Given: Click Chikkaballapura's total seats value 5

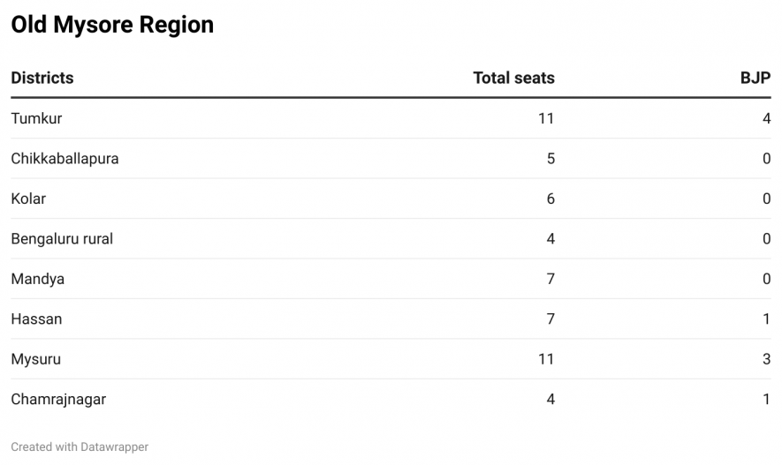Looking at the screenshot, I should point(550,159).
